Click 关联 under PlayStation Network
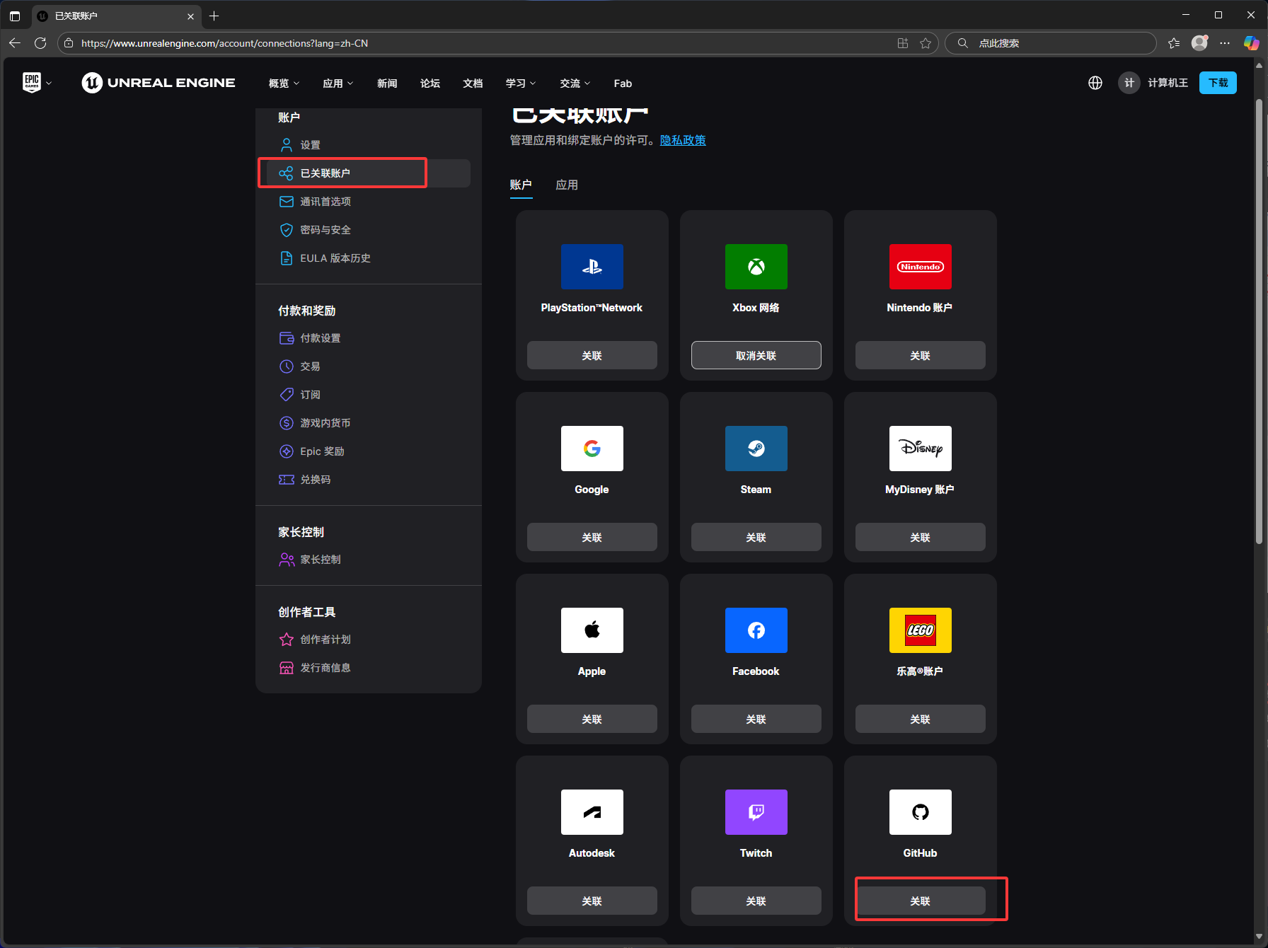Viewport: 1268px width, 948px height. click(x=592, y=355)
